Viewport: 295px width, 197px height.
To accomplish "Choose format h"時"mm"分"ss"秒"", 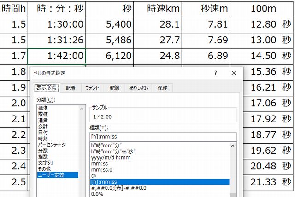I will (x=160, y=151).
